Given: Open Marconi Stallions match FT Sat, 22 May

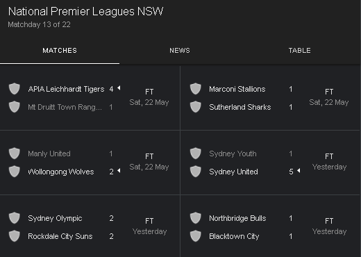Looking at the screenshot, I should [329, 97].
